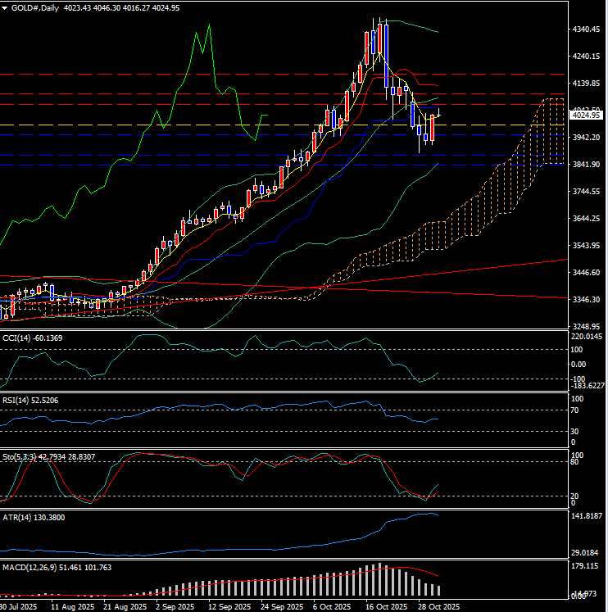
Task: Select the 2 Sep 2025 date label
Action: (176, 606)
